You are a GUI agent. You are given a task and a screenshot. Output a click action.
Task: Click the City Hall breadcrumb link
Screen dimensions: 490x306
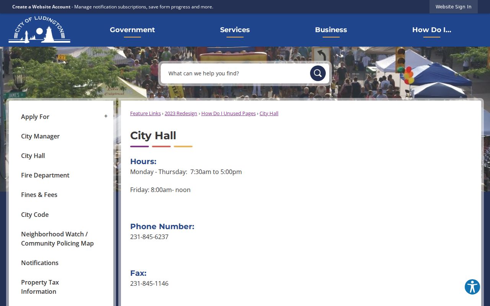[x=269, y=113]
